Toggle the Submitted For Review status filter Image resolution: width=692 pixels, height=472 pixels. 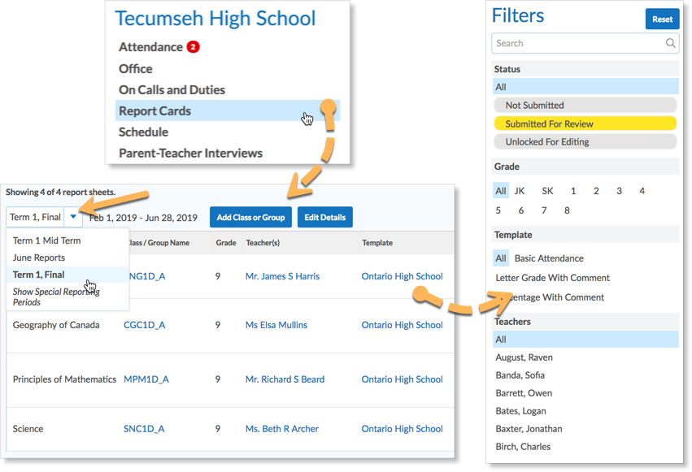(549, 124)
